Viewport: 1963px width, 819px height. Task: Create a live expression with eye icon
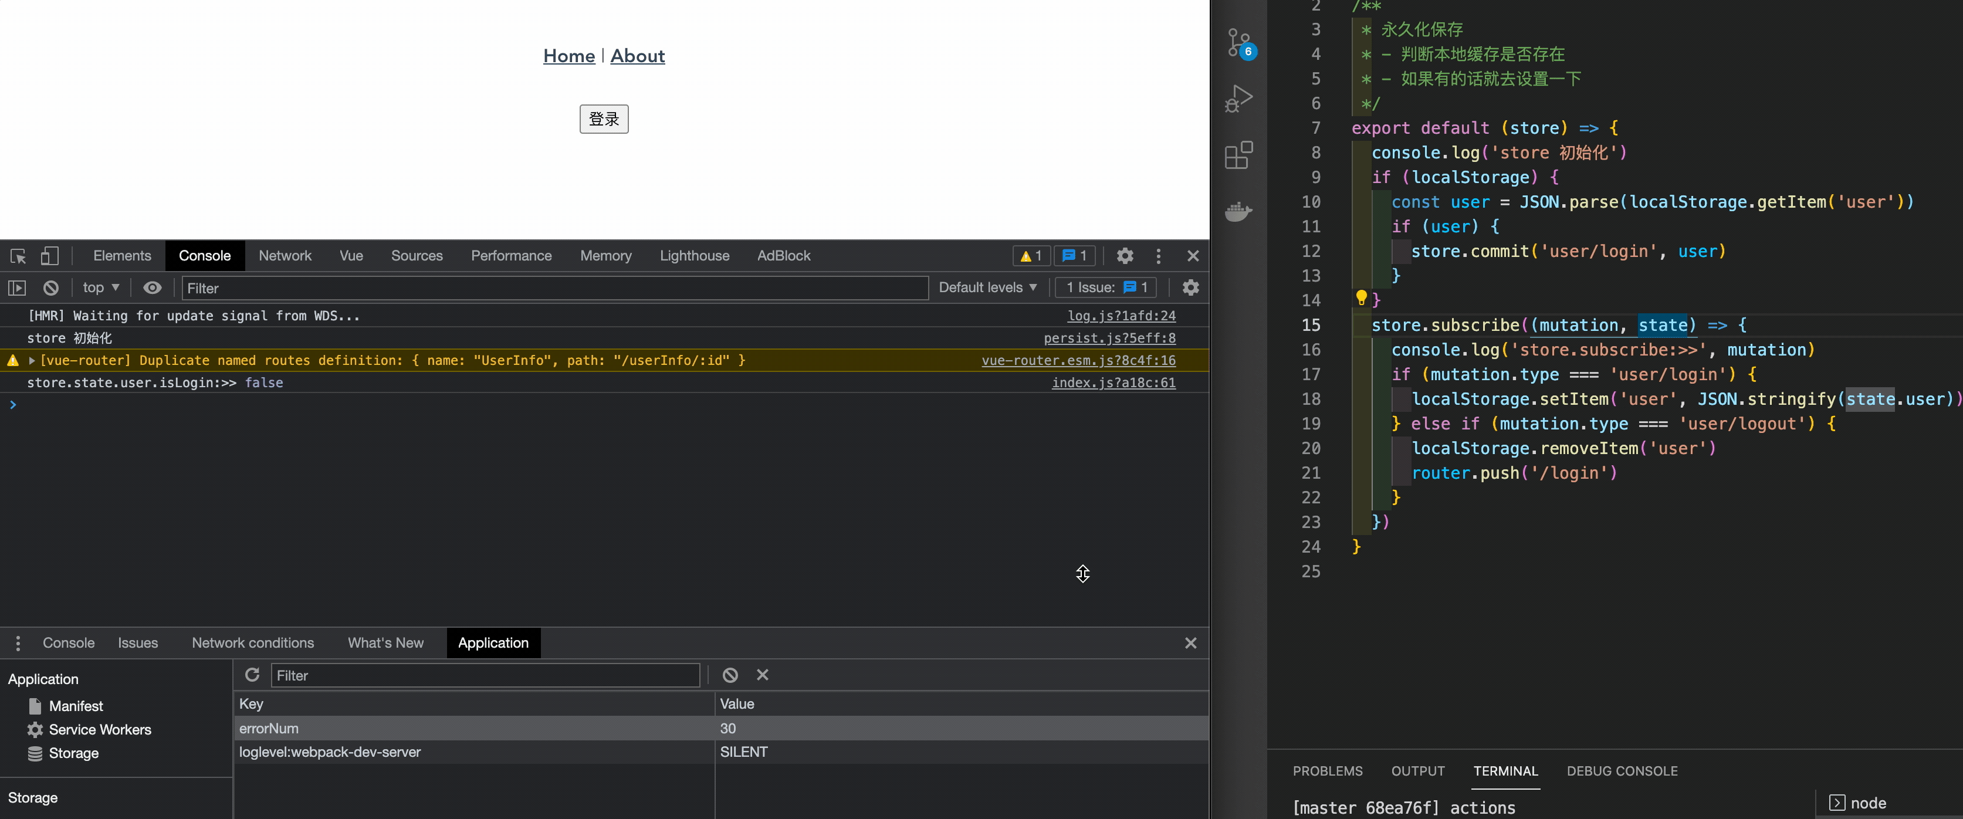(153, 287)
